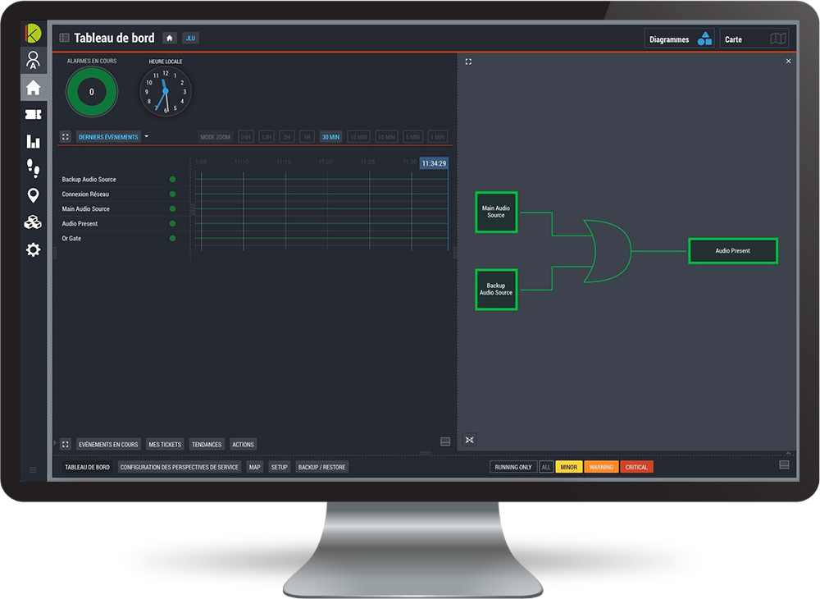Open the location pin icon in the sidebar

(x=33, y=195)
